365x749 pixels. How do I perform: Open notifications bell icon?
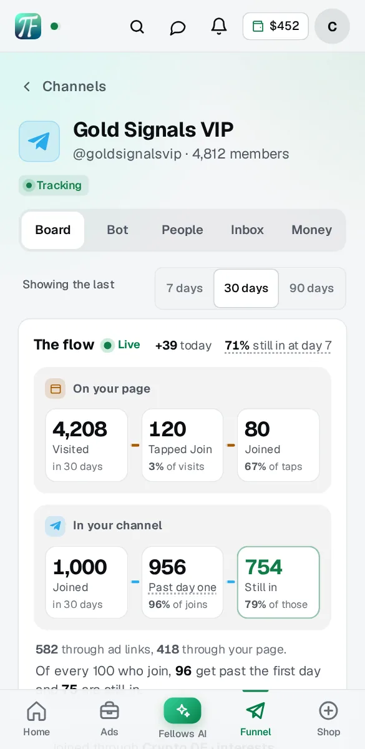[219, 26]
